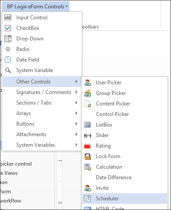Choose the Drop-Down list icon

8,39
